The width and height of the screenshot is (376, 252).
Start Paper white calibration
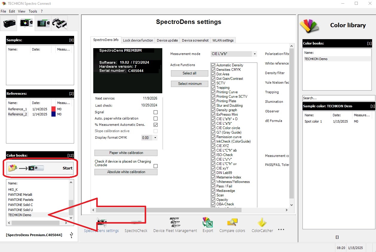click(126, 153)
